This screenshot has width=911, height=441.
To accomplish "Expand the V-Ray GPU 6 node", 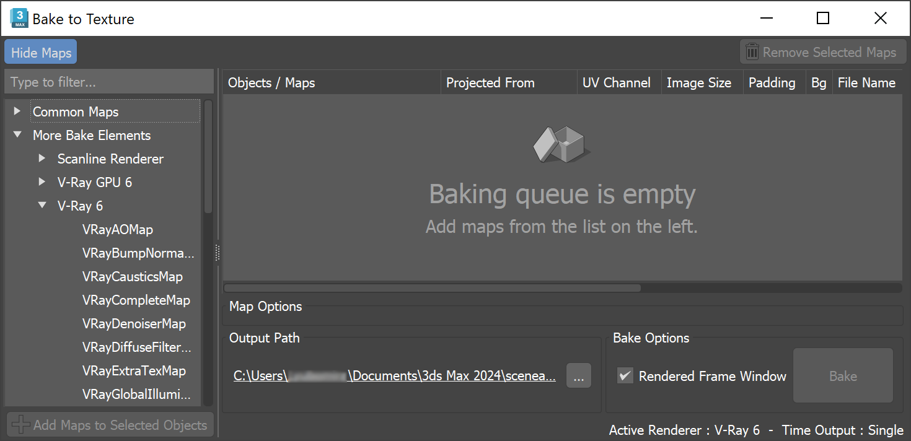I will (x=42, y=182).
